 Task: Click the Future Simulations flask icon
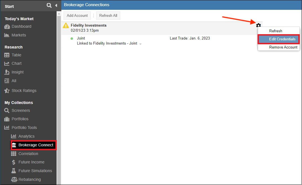(14, 171)
